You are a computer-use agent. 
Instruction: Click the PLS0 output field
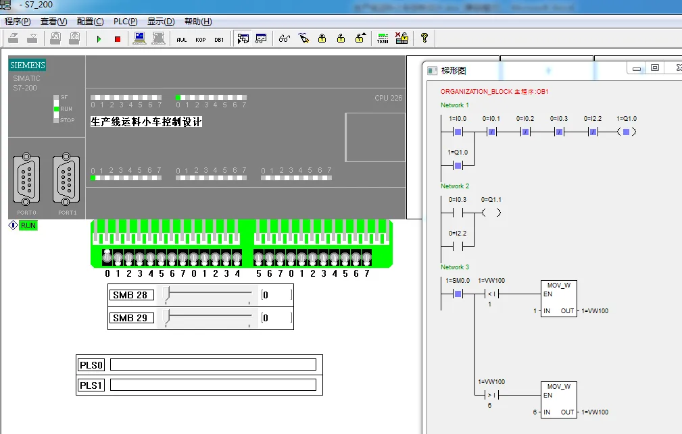point(213,365)
